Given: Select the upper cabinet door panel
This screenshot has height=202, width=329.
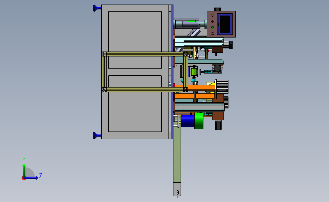Looking at the screenshot, I should 135,40.
